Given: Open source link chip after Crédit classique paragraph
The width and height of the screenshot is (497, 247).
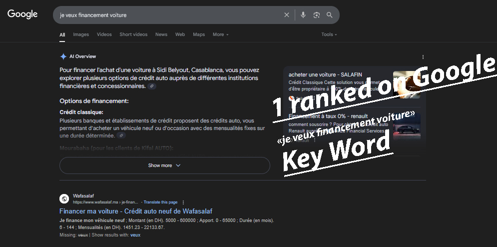Looking at the screenshot, I should (121, 135).
